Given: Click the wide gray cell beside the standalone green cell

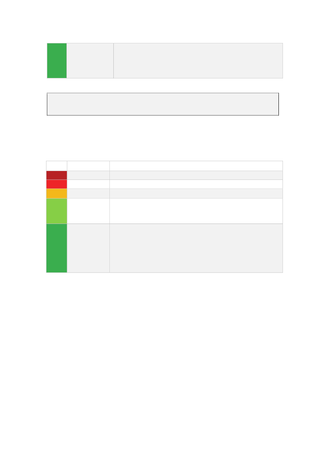Looking at the screenshot, I should coord(198,60).
